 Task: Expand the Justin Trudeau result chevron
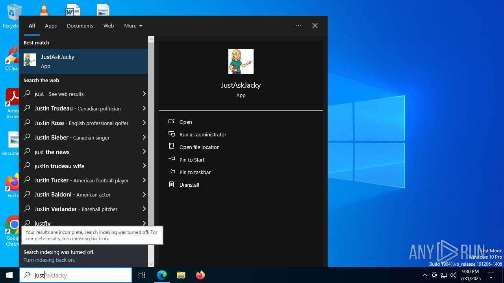[x=144, y=108]
